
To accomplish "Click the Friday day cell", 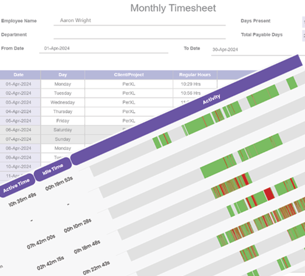I will pyautogui.click(x=62, y=121).
